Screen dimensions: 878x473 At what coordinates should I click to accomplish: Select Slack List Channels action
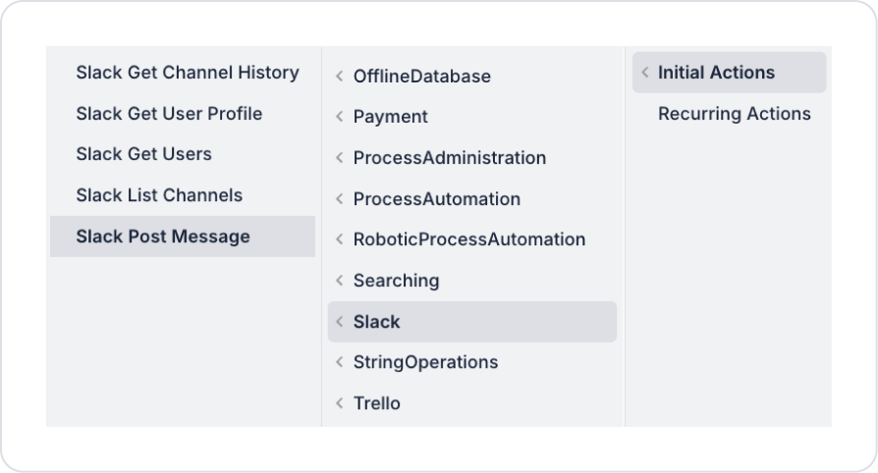(159, 195)
